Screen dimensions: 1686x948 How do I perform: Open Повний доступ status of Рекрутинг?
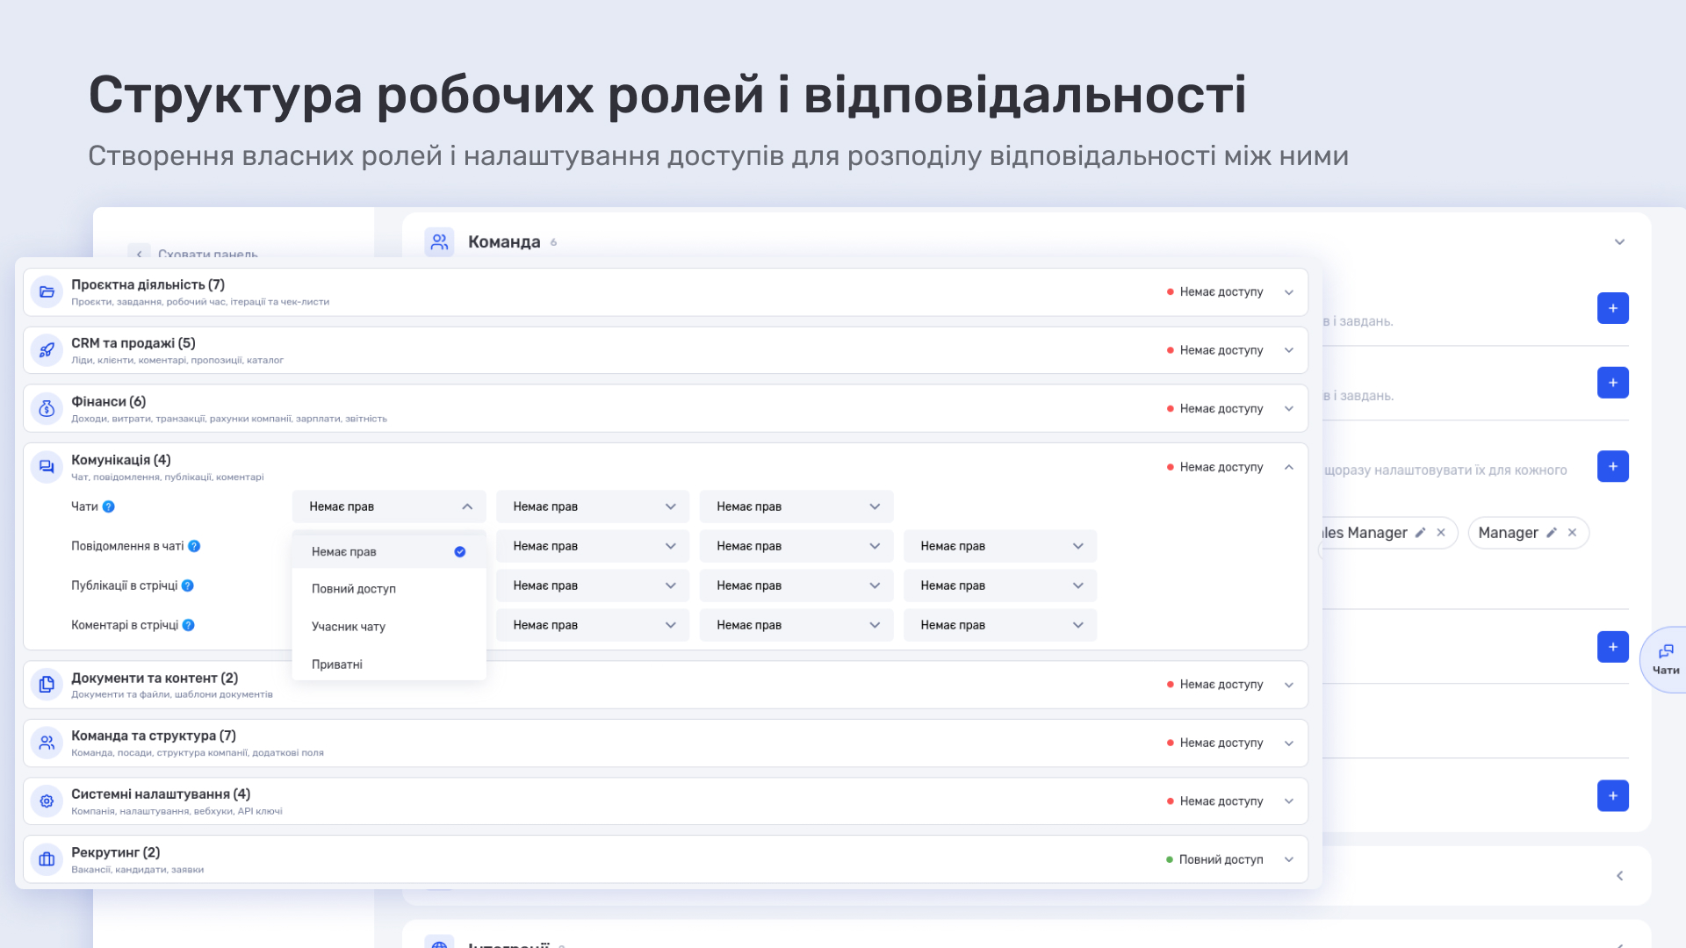point(1214,859)
